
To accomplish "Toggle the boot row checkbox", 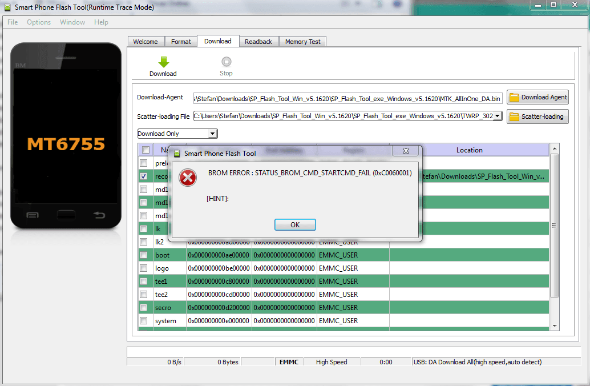I will [x=143, y=255].
